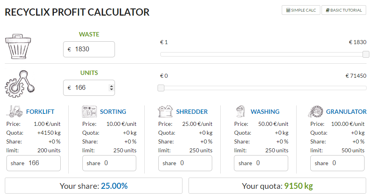
Task: Open the Basic Tutorial
Action: coord(344,10)
